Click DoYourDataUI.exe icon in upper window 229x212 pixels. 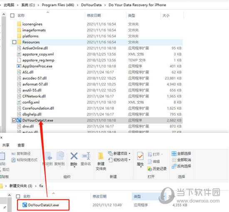point(19,120)
